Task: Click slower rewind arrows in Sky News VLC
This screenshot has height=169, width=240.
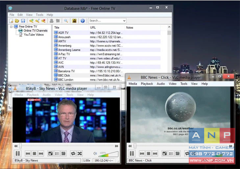Action: tap(16, 146)
